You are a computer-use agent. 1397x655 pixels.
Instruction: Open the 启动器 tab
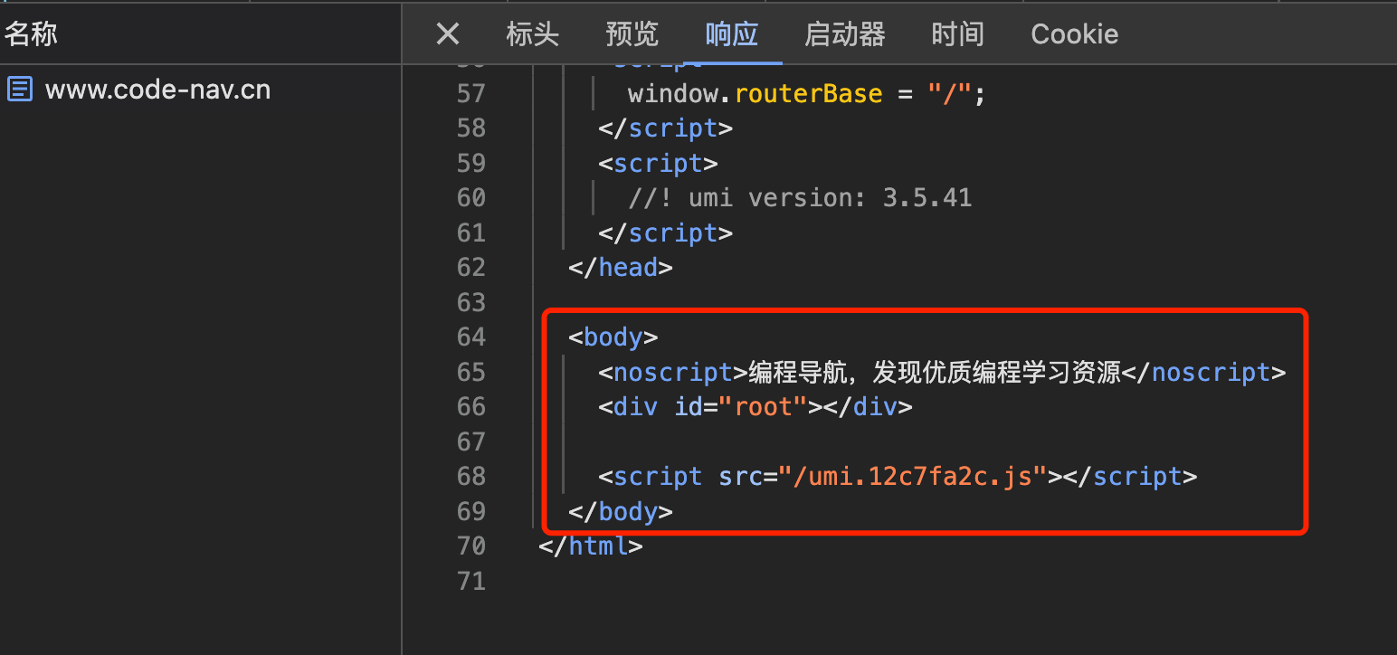[x=844, y=34]
